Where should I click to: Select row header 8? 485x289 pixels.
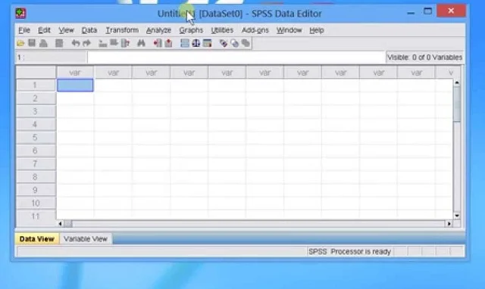click(36, 177)
